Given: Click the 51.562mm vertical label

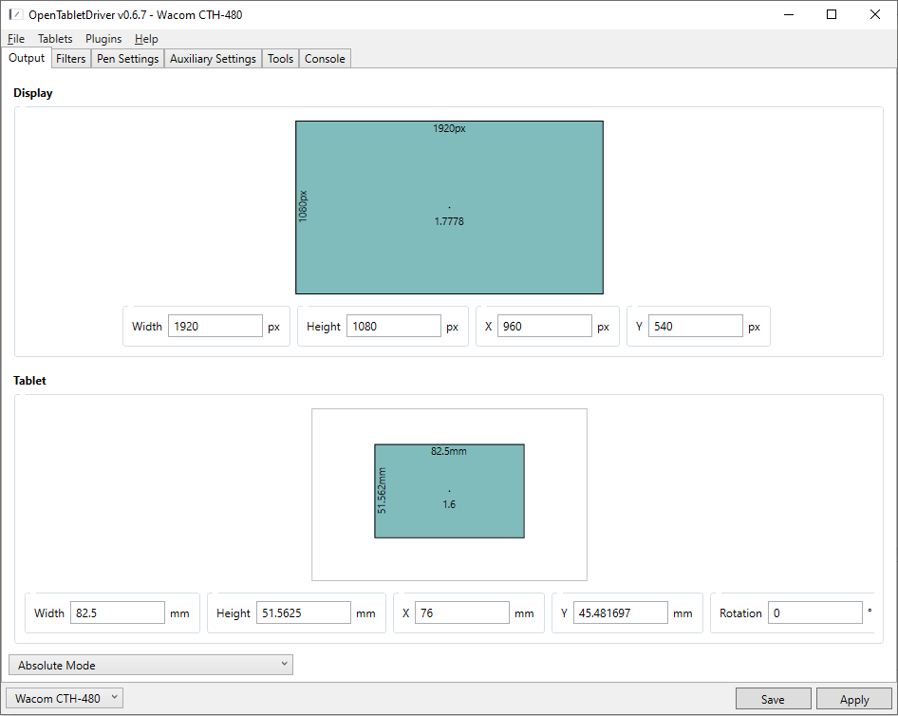Looking at the screenshot, I should pyautogui.click(x=382, y=491).
